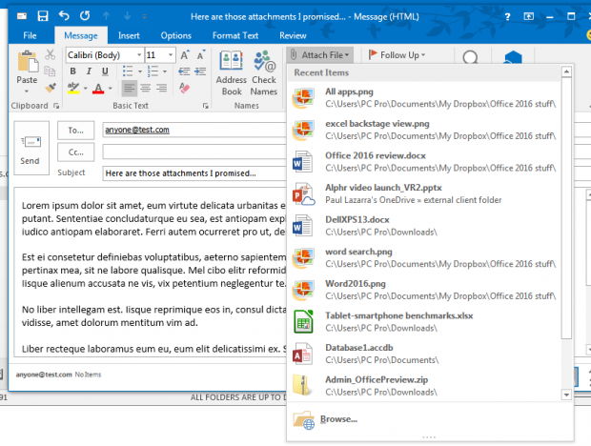Decrease indent of the paragraph
The width and height of the screenshot is (591, 446).
(184, 71)
